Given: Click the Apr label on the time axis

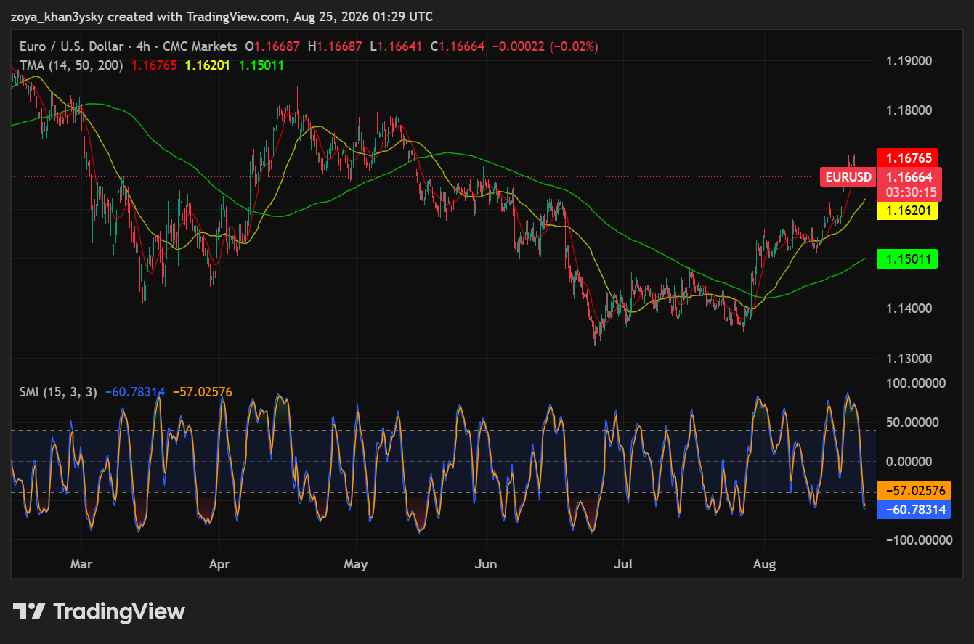Looking at the screenshot, I should [x=219, y=564].
